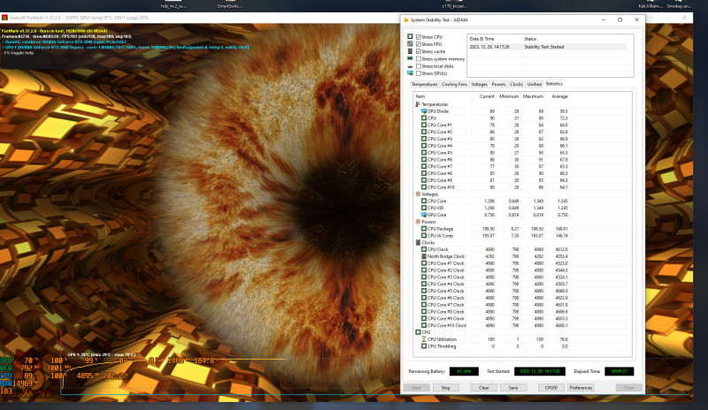The height and width of the screenshot is (410, 708).
Task: Enable the Stress GPU(s) checkbox
Action: pos(419,73)
